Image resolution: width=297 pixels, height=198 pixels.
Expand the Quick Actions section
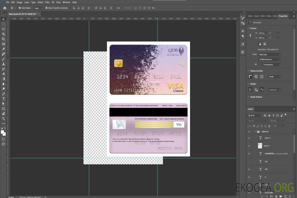click(248, 97)
